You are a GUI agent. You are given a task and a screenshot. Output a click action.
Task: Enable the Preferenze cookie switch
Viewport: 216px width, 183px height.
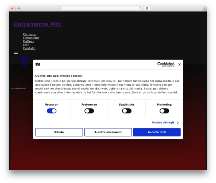[89, 111]
